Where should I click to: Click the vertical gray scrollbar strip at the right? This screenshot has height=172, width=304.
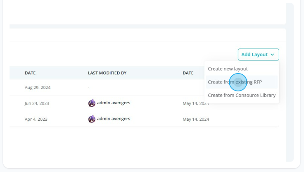tap(290, 82)
